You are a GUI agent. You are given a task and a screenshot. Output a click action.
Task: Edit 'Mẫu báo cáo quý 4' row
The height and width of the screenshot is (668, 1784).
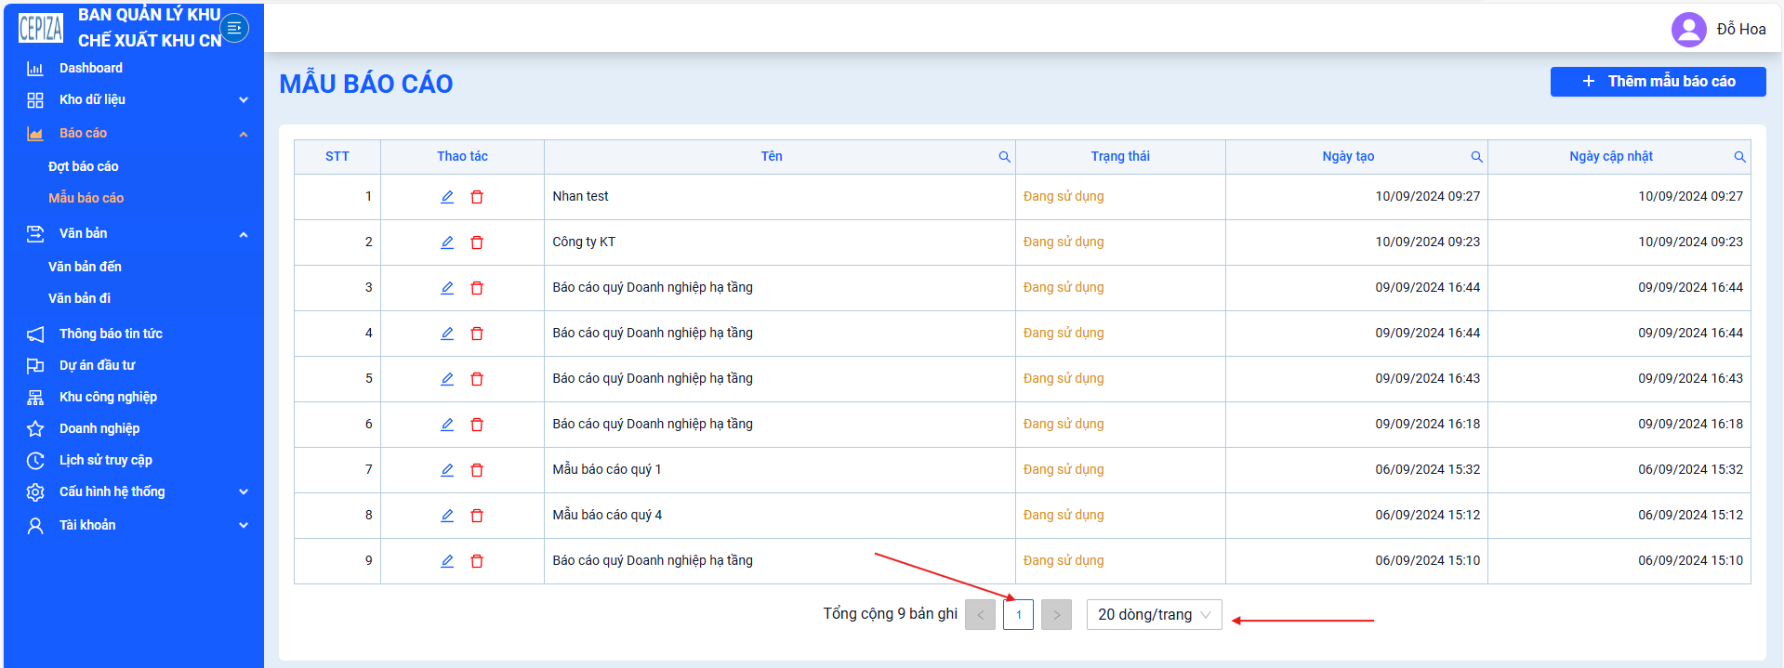447,516
